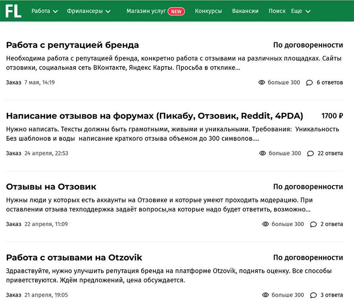This screenshot has height=307, width=354.
Task: Click the 'Заказ' label of the 22 апреля order
Action: 13,224
